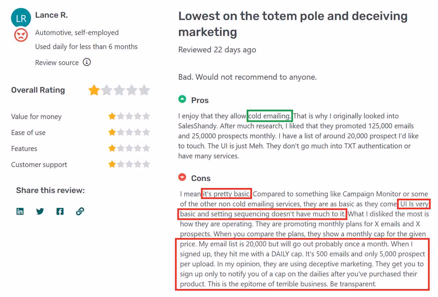438x297 pixels.
Task: Click the Pros section heading
Action: (200, 100)
